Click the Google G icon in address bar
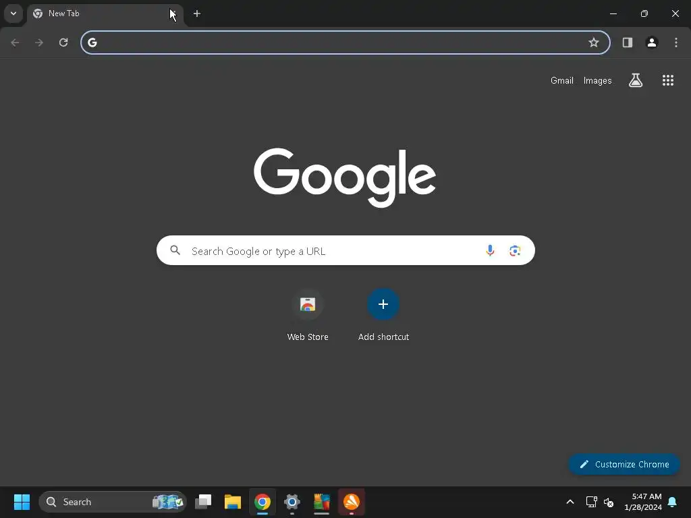691x518 pixels. click(92, 42)
